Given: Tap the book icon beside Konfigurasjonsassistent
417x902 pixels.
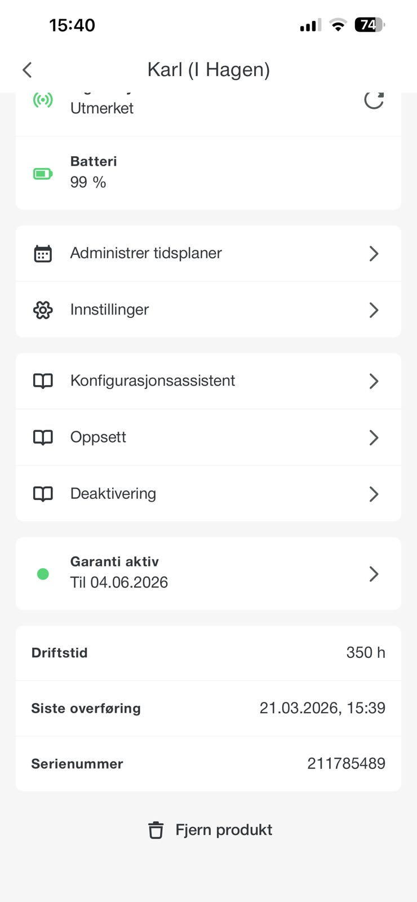Looking at the screenshot, I should (43, 381).
